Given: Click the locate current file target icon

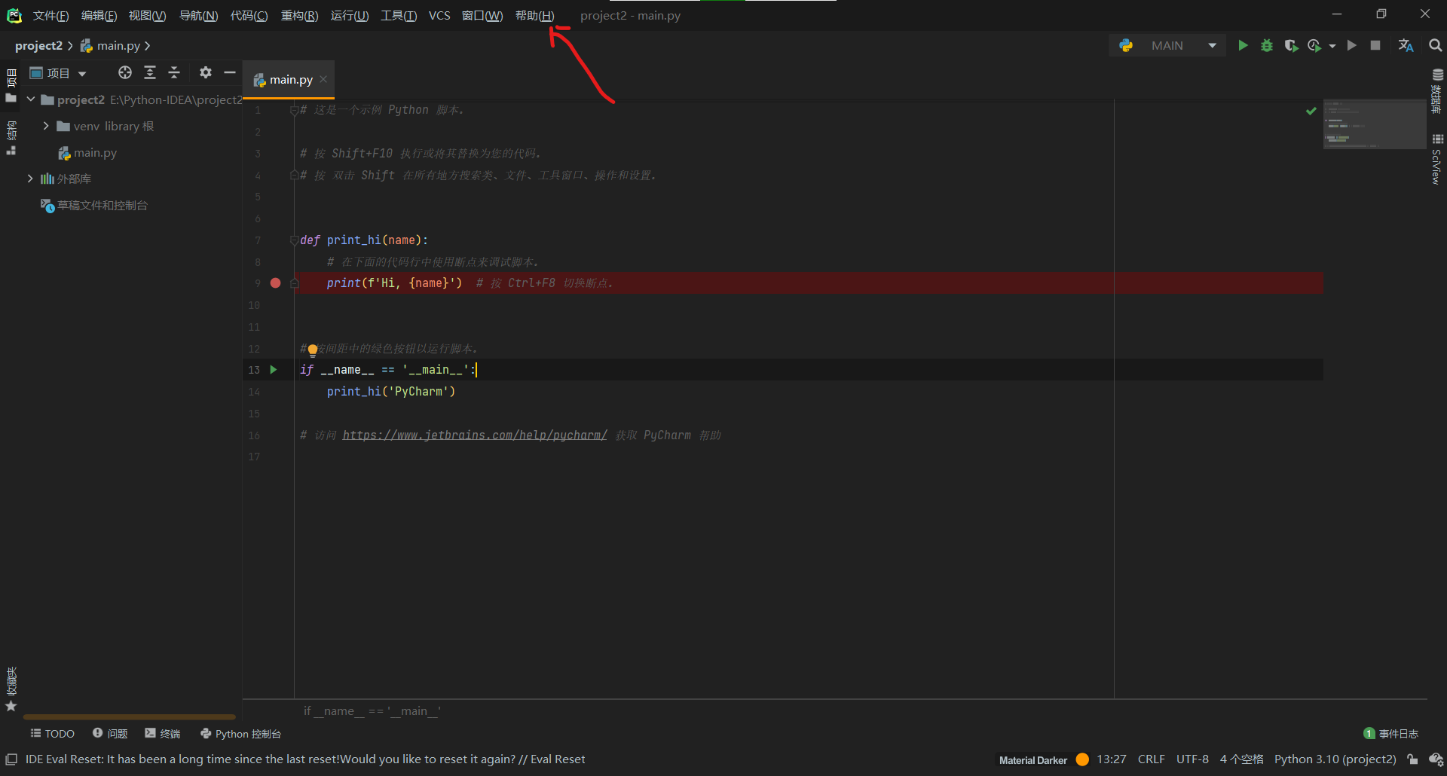Looking at the screenshot, I should tap(125, 72).
